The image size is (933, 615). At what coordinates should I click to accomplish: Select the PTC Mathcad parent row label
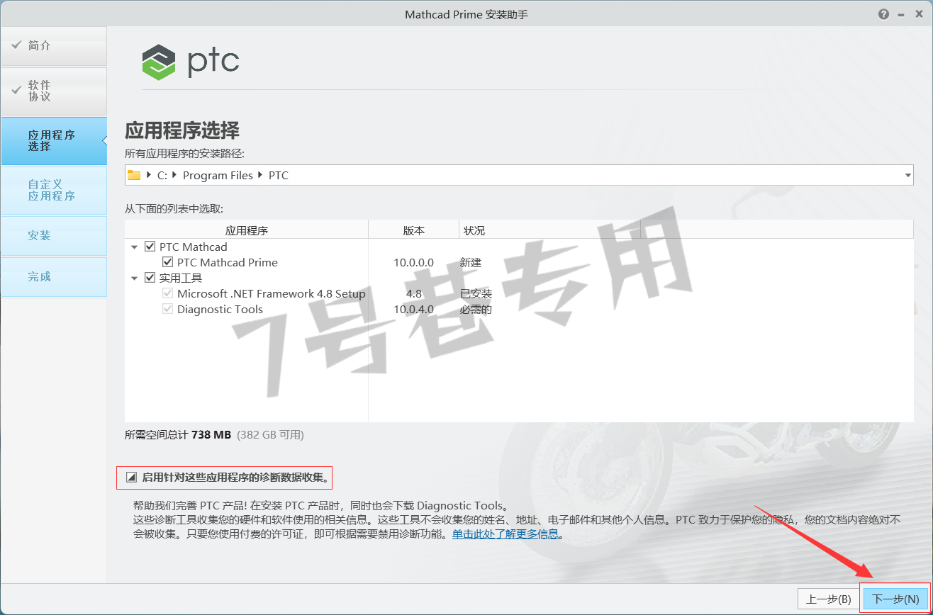pyautogui.click(x=194, y=247)
